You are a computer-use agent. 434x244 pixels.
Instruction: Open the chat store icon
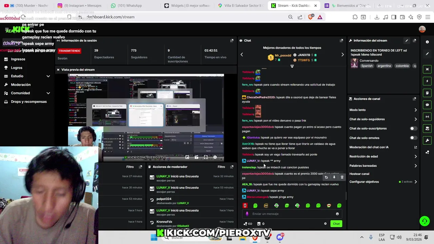click(259, 224)
